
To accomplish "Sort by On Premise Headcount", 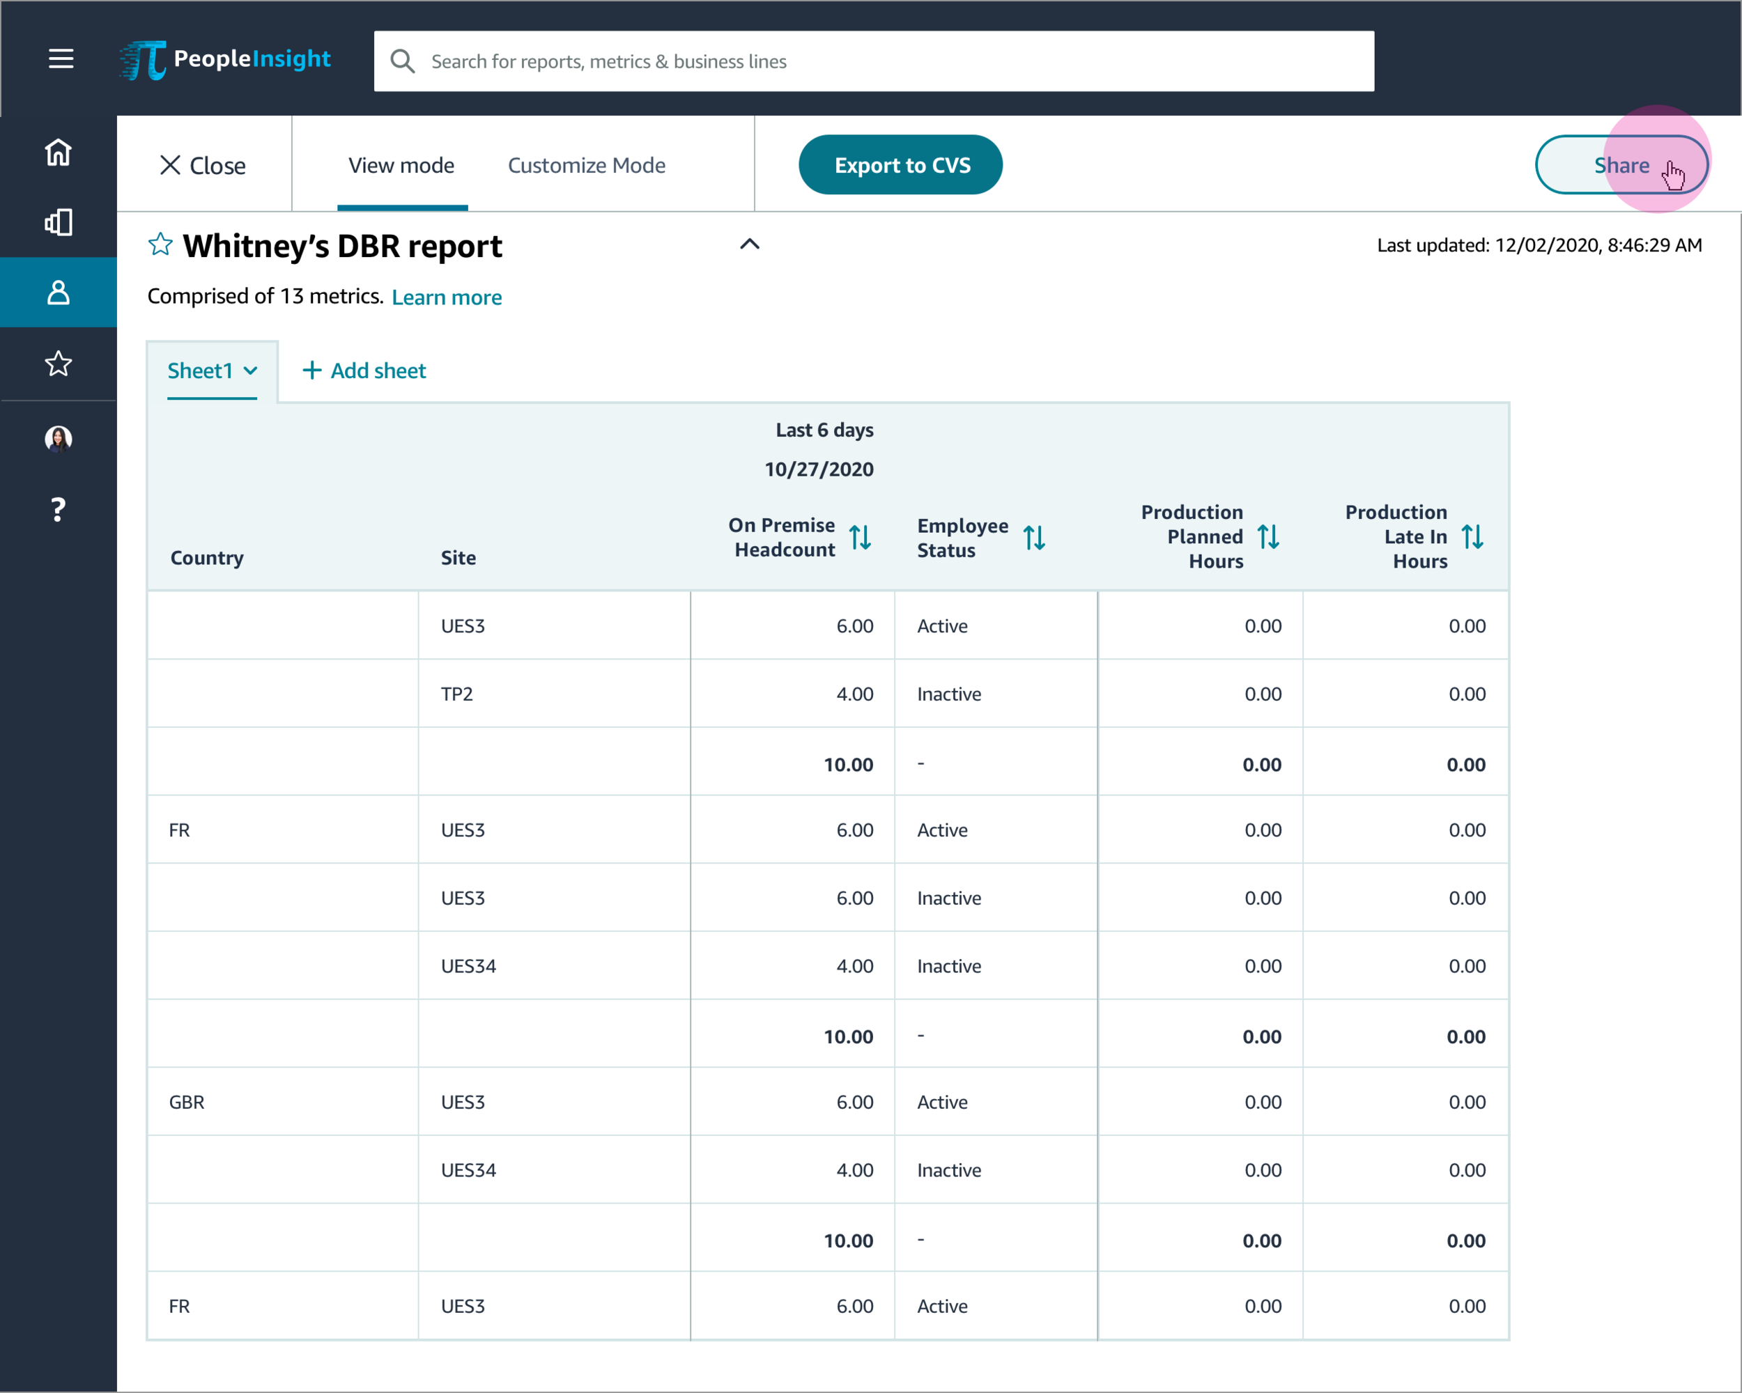I will click(x=860, y=537).
